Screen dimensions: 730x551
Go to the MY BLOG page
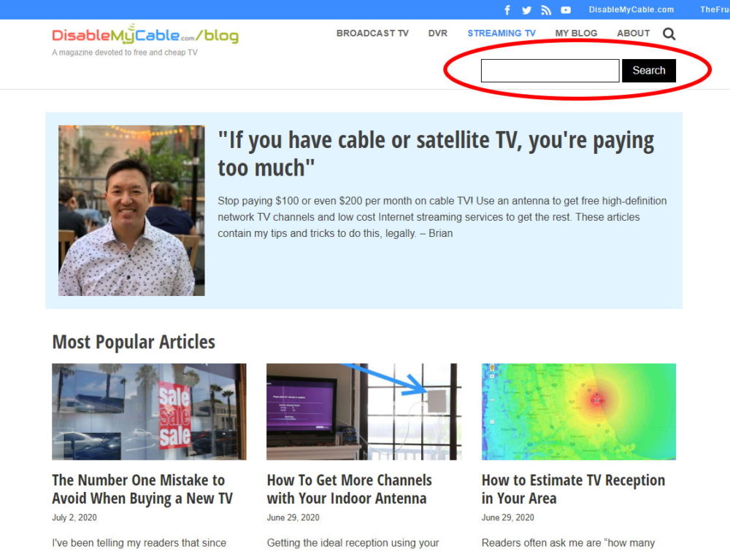576,33
